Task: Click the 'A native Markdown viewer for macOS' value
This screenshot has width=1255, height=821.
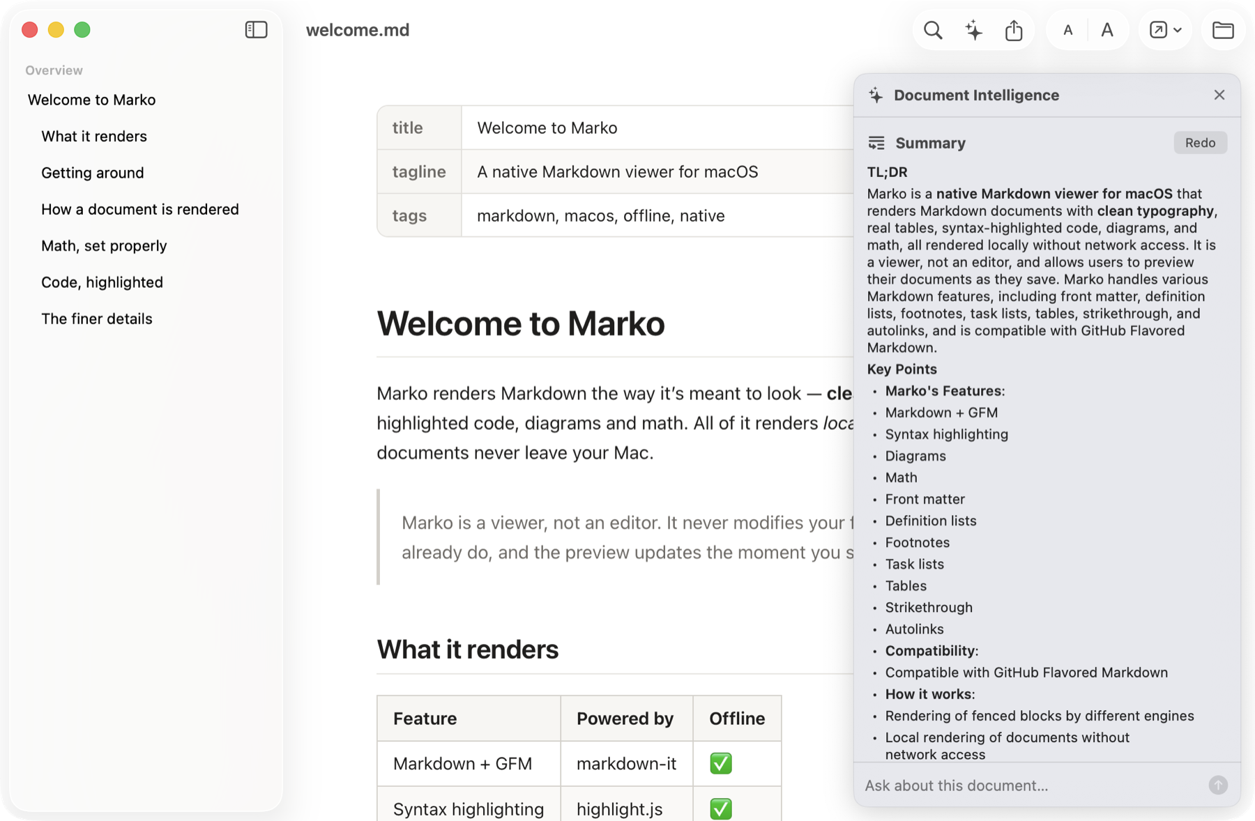Action: click(x=617, y=172)
